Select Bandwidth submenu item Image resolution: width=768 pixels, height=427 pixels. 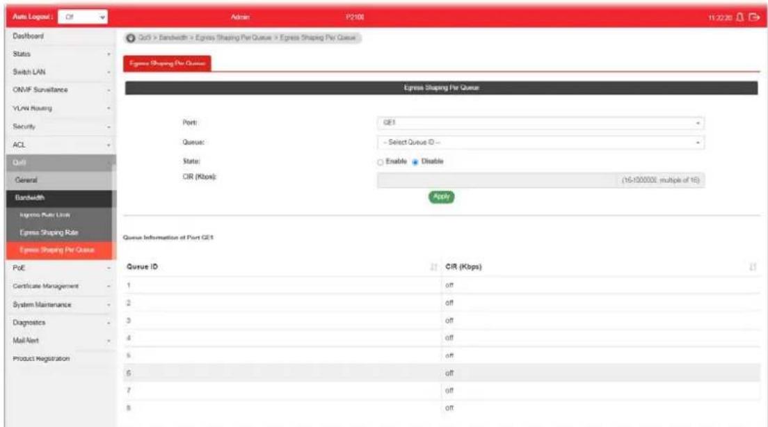[x=59, y=198]
